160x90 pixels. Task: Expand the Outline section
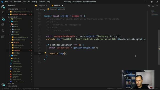tap(11, 83)
